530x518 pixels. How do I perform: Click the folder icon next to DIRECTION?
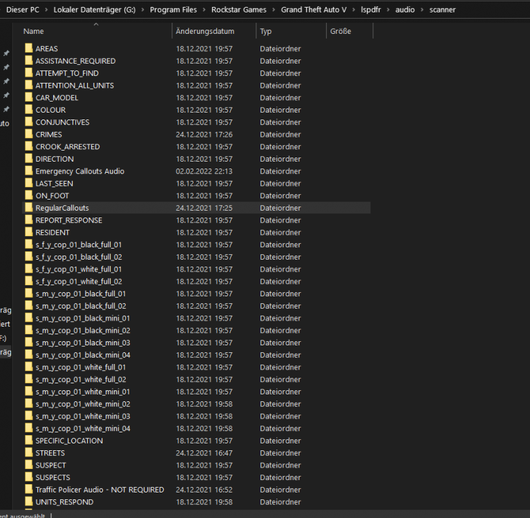28,159
